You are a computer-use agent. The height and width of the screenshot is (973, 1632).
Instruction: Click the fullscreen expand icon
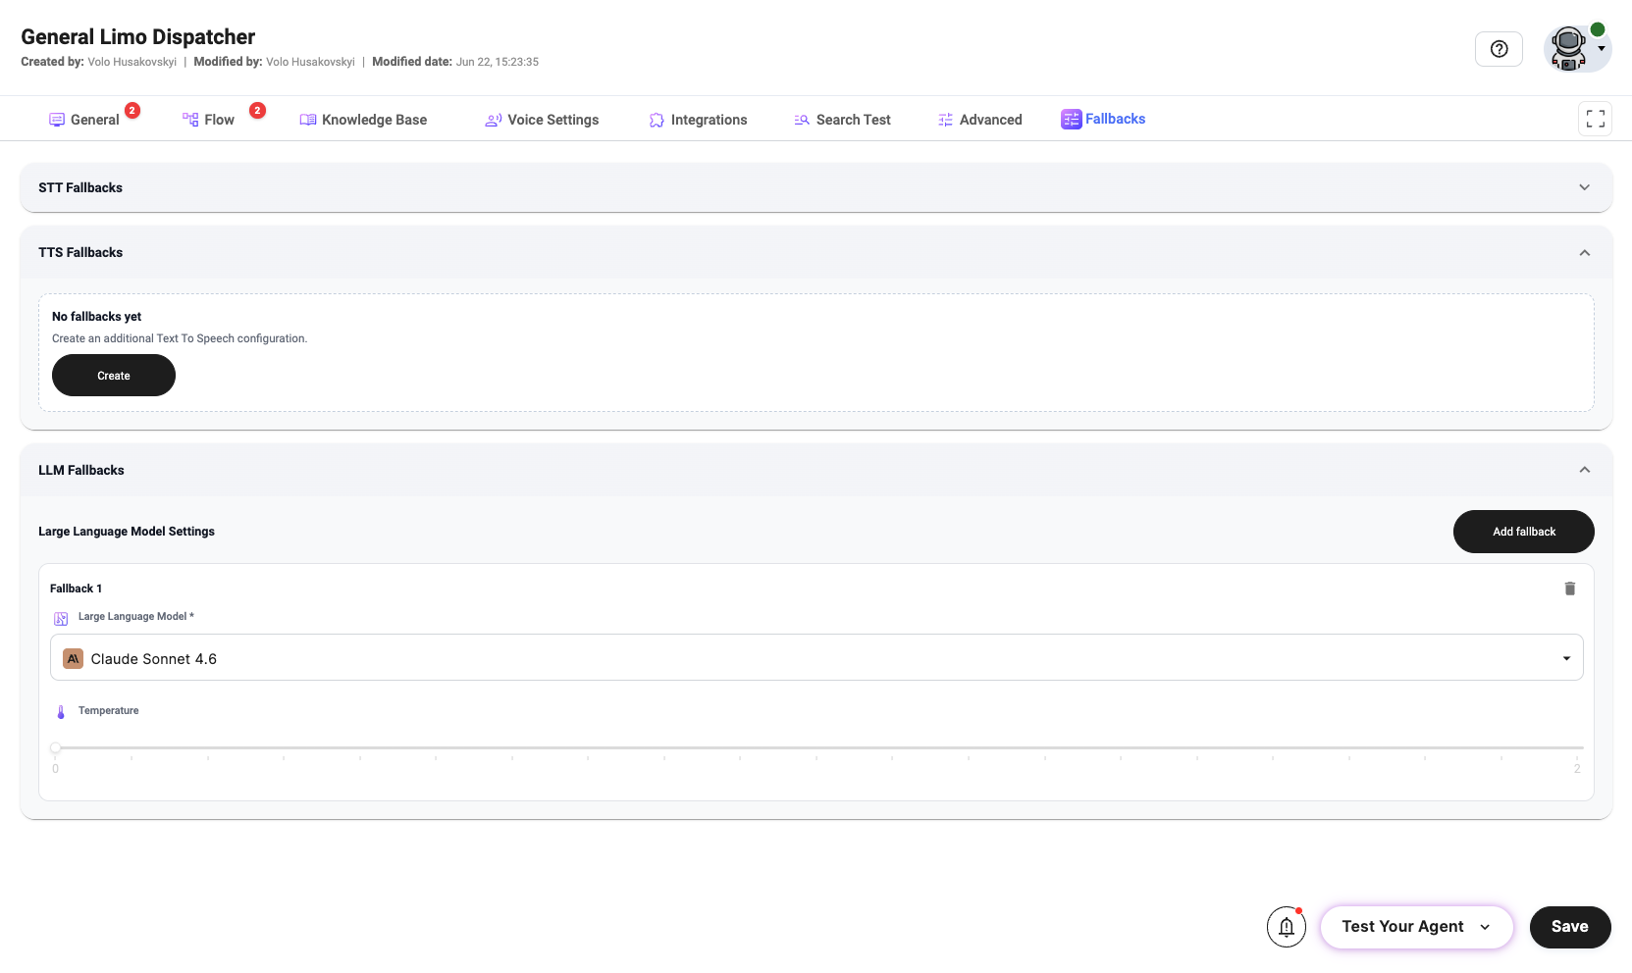(1596, 119)
